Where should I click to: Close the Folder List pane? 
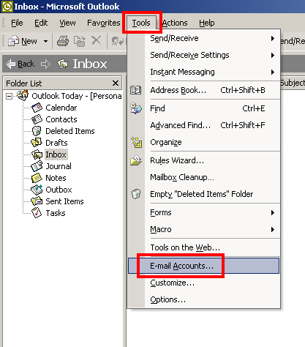(x=116, y=83)
